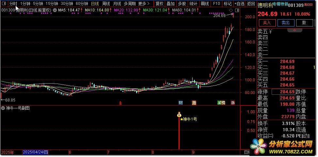Viewport: 318px width, 157px height.
Task: Select the 60分钟 period tab
Action: click(x=82, y=4)
